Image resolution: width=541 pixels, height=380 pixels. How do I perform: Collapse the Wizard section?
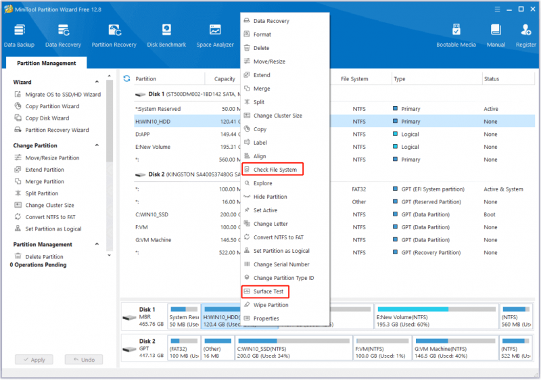(x=97, y=82)
